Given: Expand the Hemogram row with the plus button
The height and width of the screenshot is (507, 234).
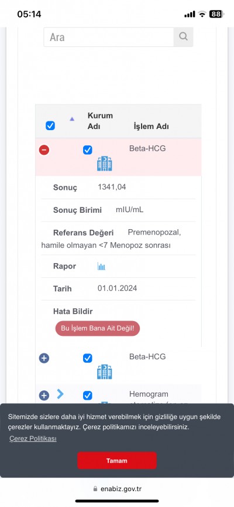Looking at the screenshot, I should click(44, 396).
